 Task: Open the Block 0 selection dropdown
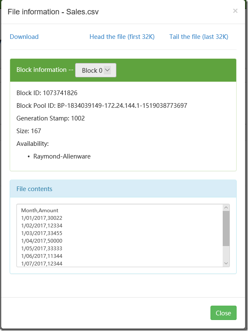(96, 70)
